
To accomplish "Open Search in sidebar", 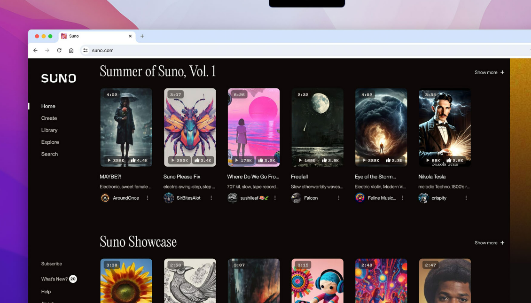I will (49, 154).
